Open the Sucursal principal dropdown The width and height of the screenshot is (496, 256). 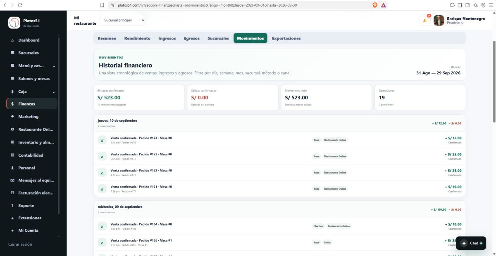123,20
